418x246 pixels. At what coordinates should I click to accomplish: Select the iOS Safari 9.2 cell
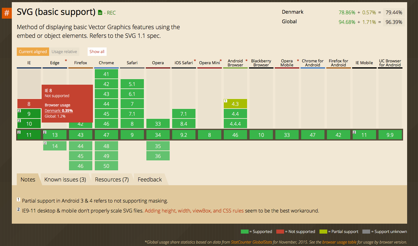(x=184, y=135)
